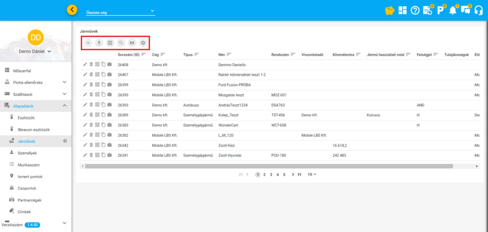The width and height of the screenshot is (488, 232).
Task: Go to page 3 of the table
Action: point(271,175)
